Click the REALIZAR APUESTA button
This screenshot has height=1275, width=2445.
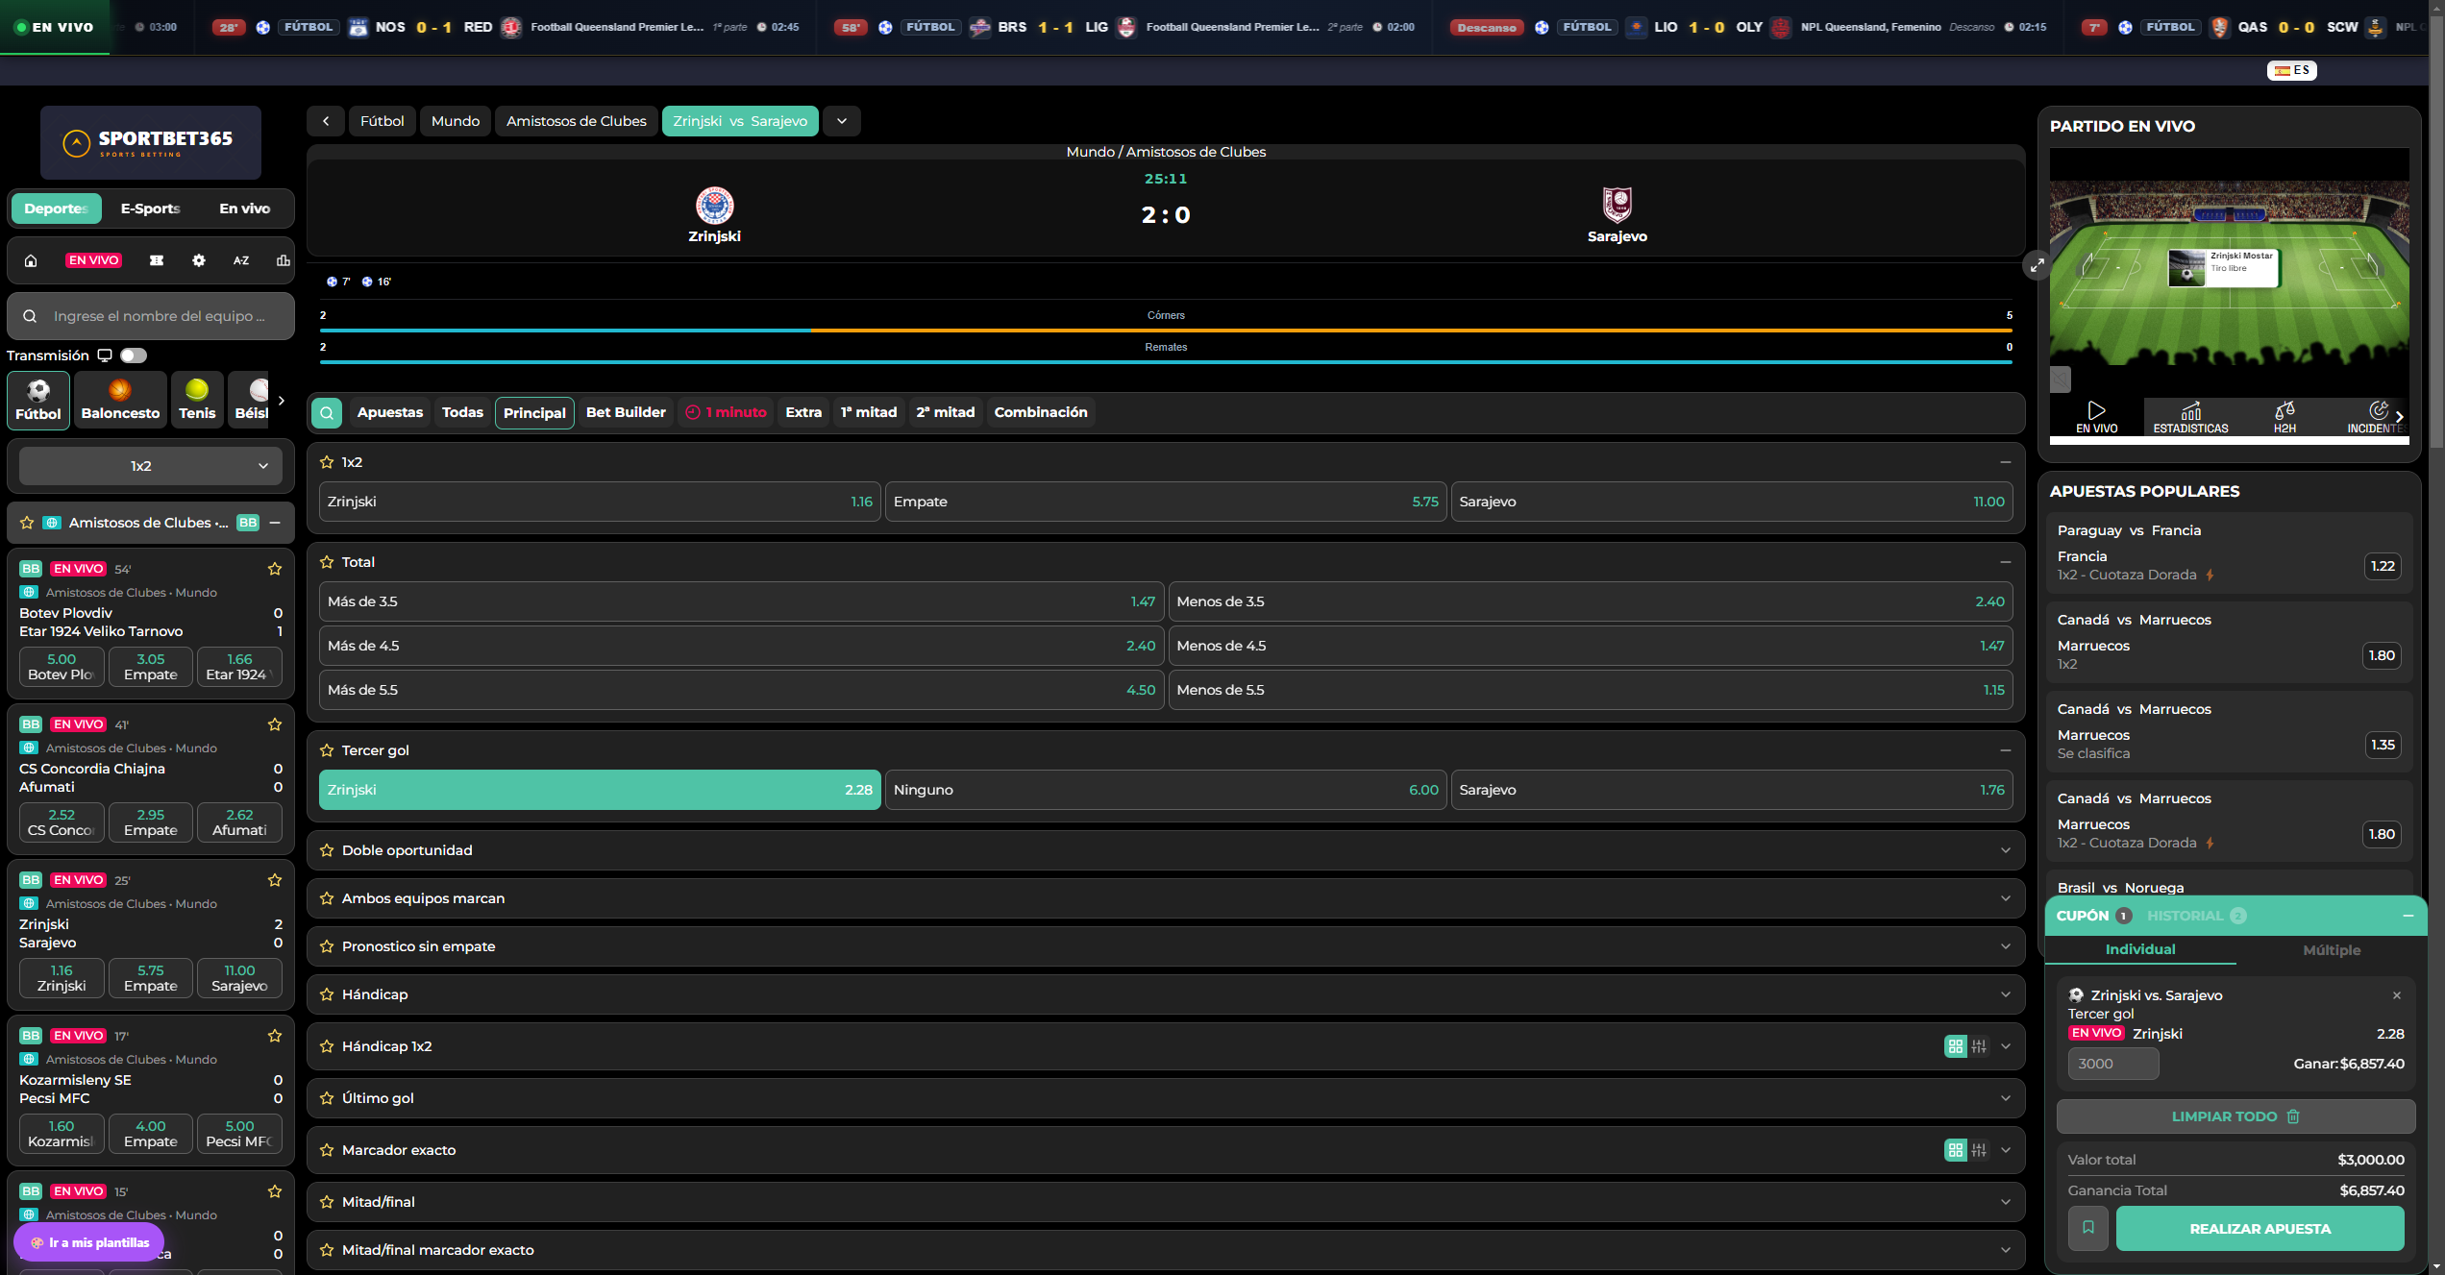2260,1228
